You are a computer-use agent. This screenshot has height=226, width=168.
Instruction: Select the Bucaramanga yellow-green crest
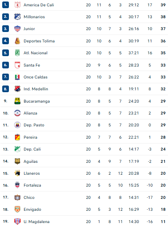click(x=17, y=101)
